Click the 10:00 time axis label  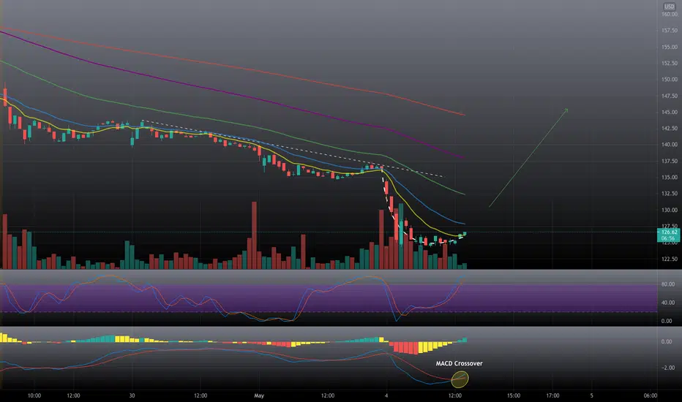[34, 395]
